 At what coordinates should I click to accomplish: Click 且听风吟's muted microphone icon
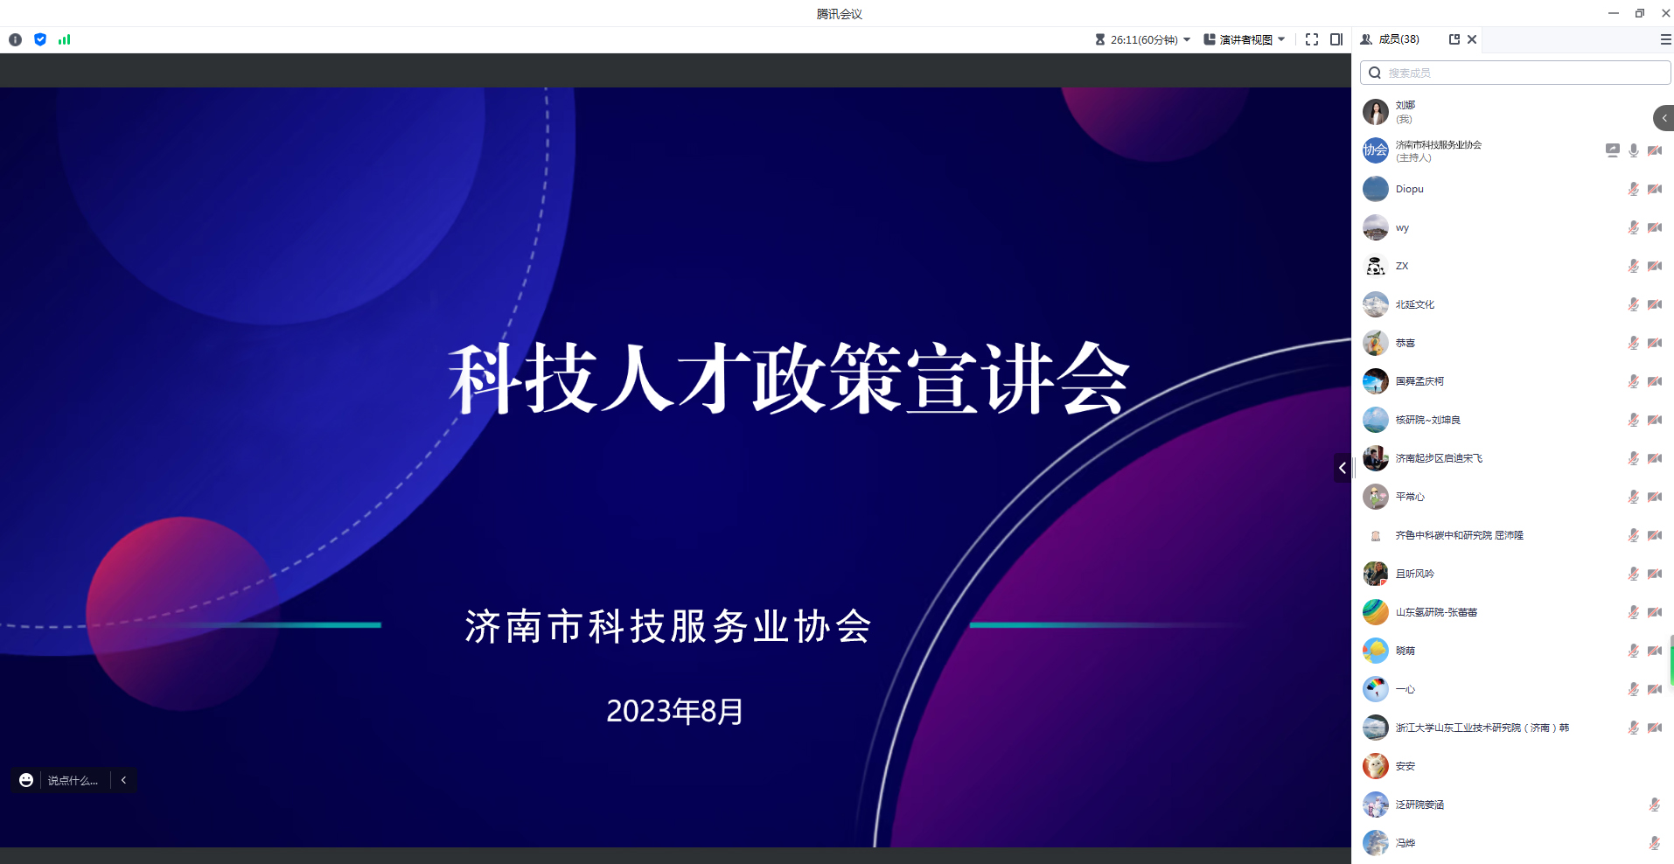click(1633, 574)
